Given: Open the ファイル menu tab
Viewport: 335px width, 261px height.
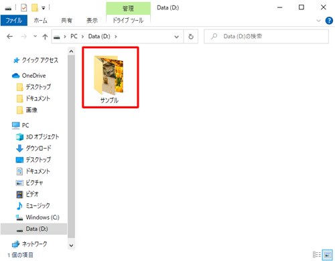Looking at the screenshot, I should (x=14, y=20).
